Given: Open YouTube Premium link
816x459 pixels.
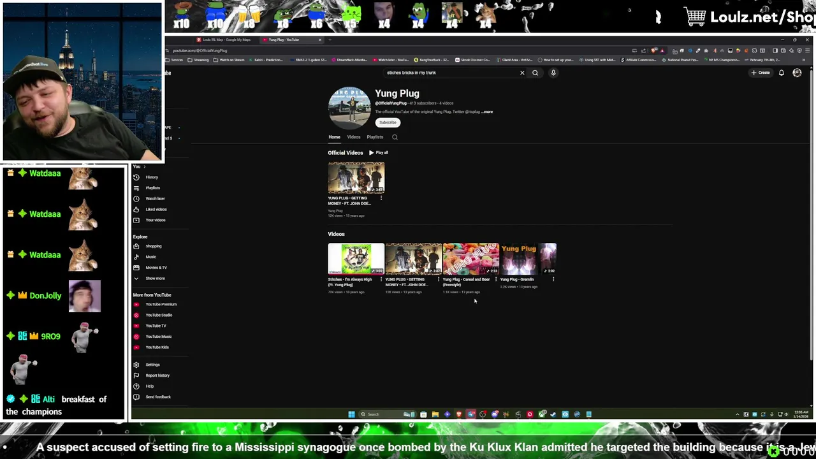Looking at the screenshot, I should click(161, 305).
